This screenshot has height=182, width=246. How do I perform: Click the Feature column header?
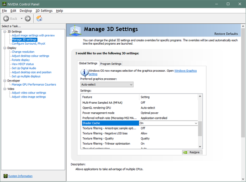coord(110,97)
